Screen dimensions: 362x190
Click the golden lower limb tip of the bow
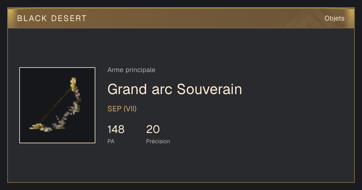click(37, 126)
